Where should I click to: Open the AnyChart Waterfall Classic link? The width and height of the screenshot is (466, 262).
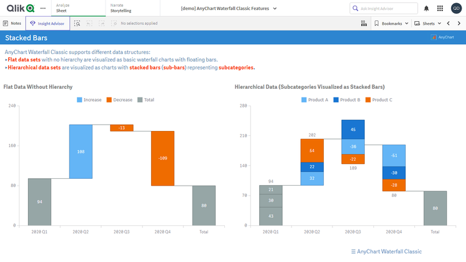(386, 251)
